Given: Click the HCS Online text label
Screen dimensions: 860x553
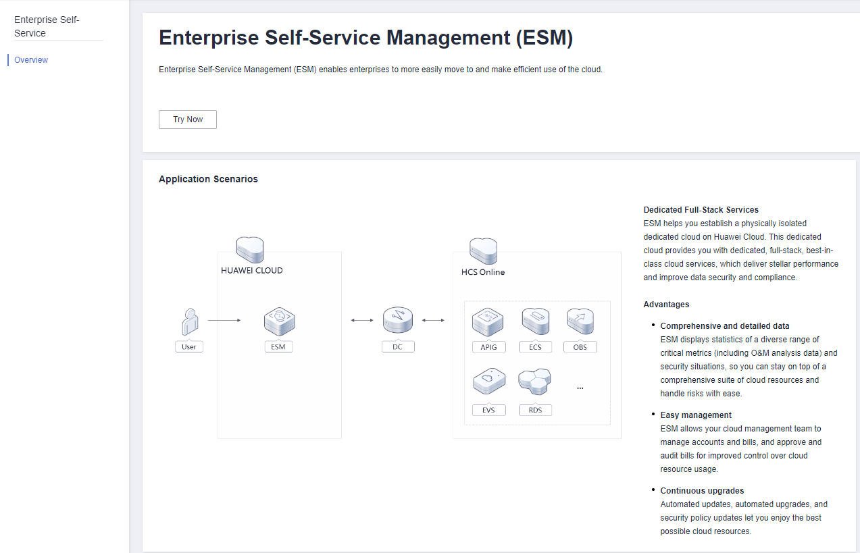Looking at the screenshot, I should (x=483, y=272).
